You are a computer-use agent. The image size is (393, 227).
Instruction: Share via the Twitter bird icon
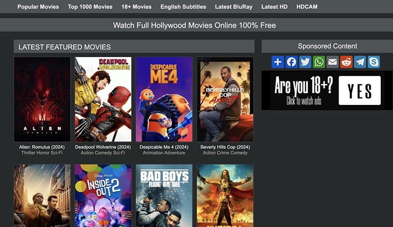coord(305,62)
